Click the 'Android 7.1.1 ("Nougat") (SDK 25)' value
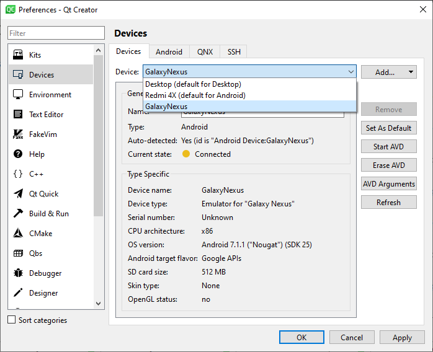Viewport: 433px width, 352px height. click(257, 245)
